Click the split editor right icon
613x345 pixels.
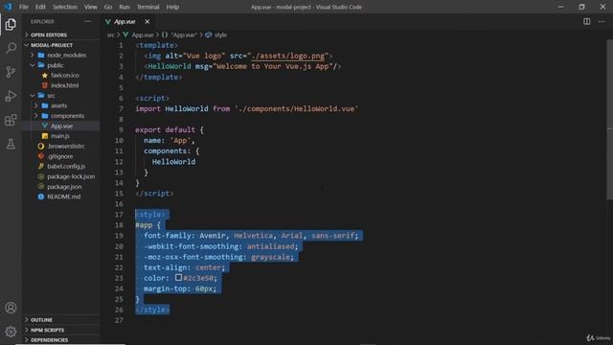587,21
